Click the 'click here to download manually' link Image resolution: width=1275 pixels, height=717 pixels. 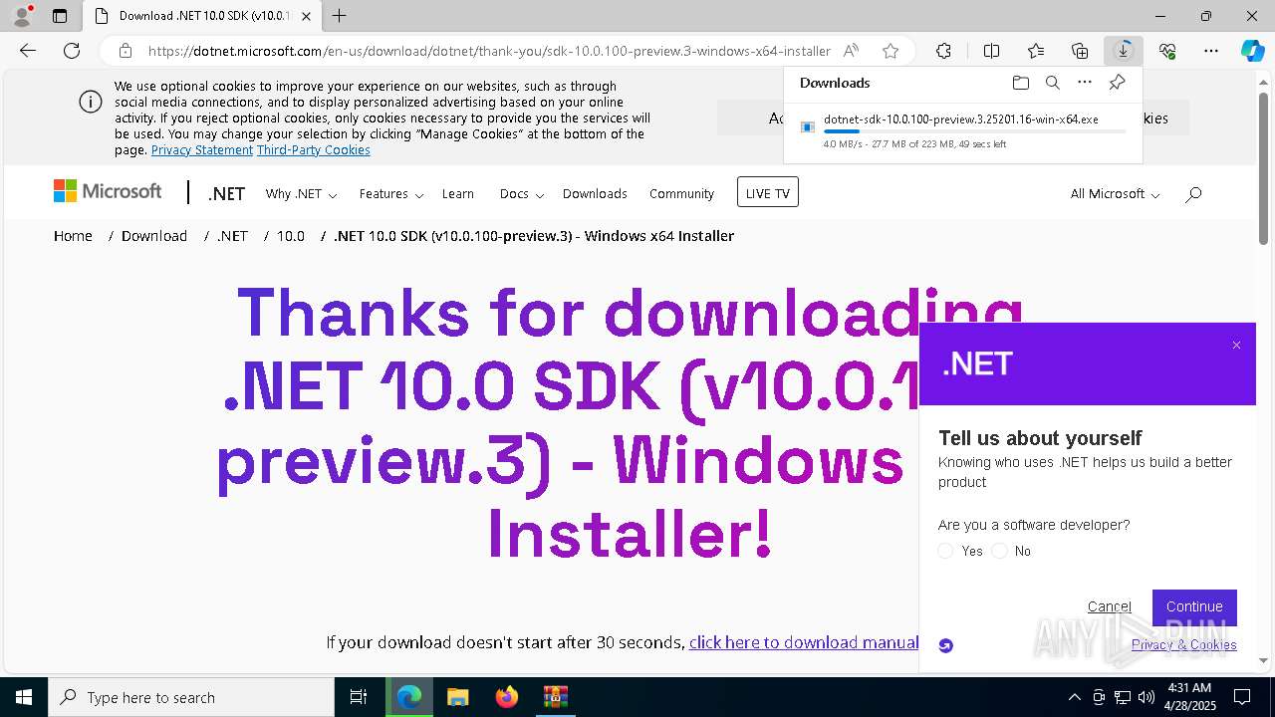[803, 642]
